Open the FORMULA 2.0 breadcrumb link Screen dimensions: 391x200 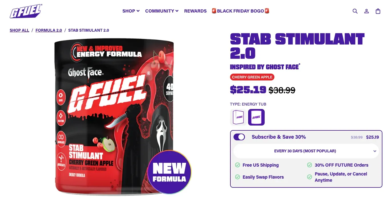coord(49,30)
